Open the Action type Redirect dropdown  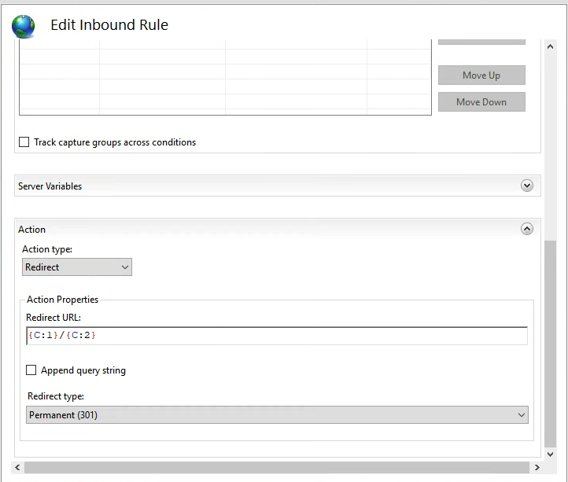tap(77, 267)
